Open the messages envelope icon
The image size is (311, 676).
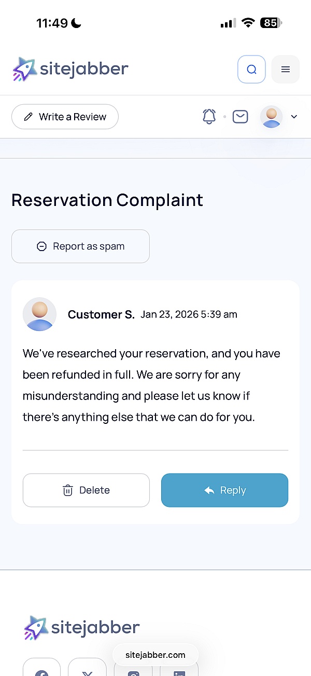click(x=240, y=117)
